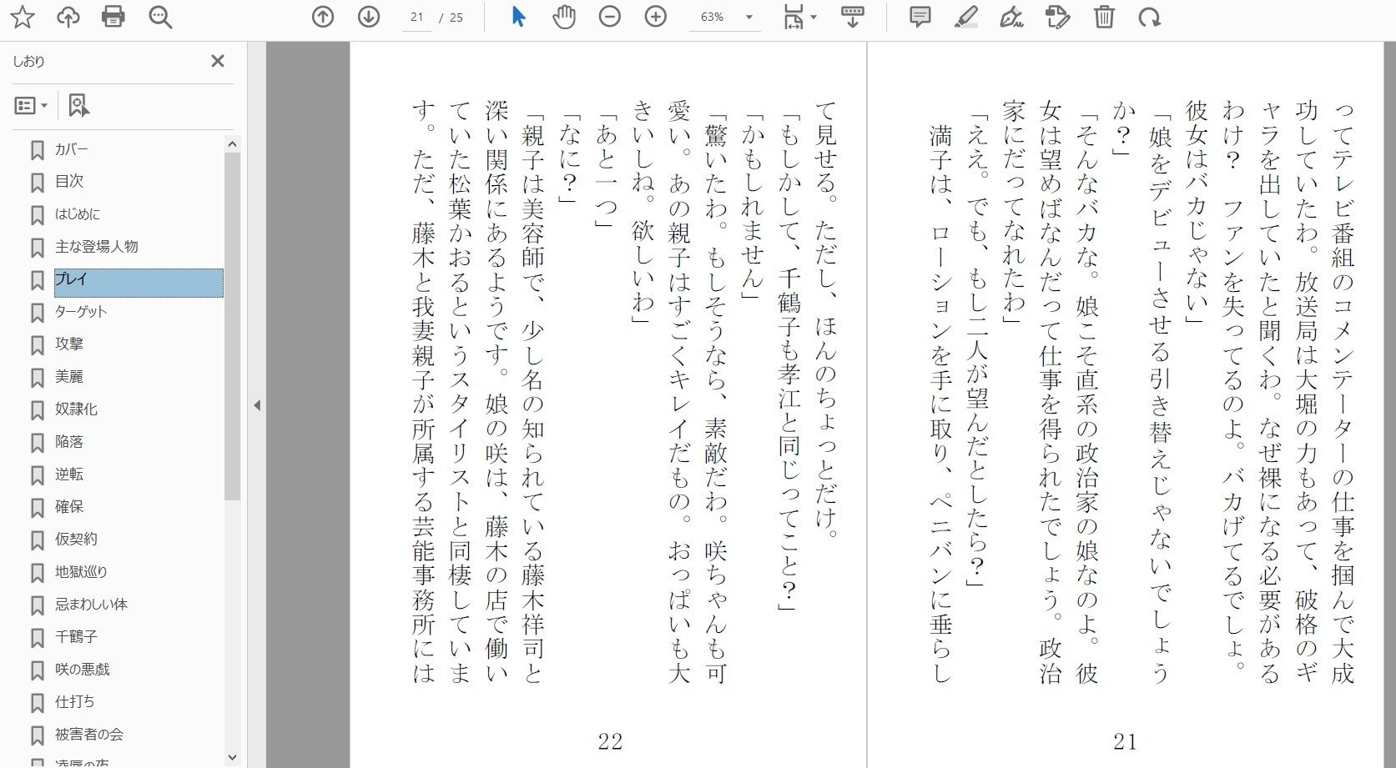Open the sticky note comment tool
Screen dimensions: 1396x768
(920, 16)
